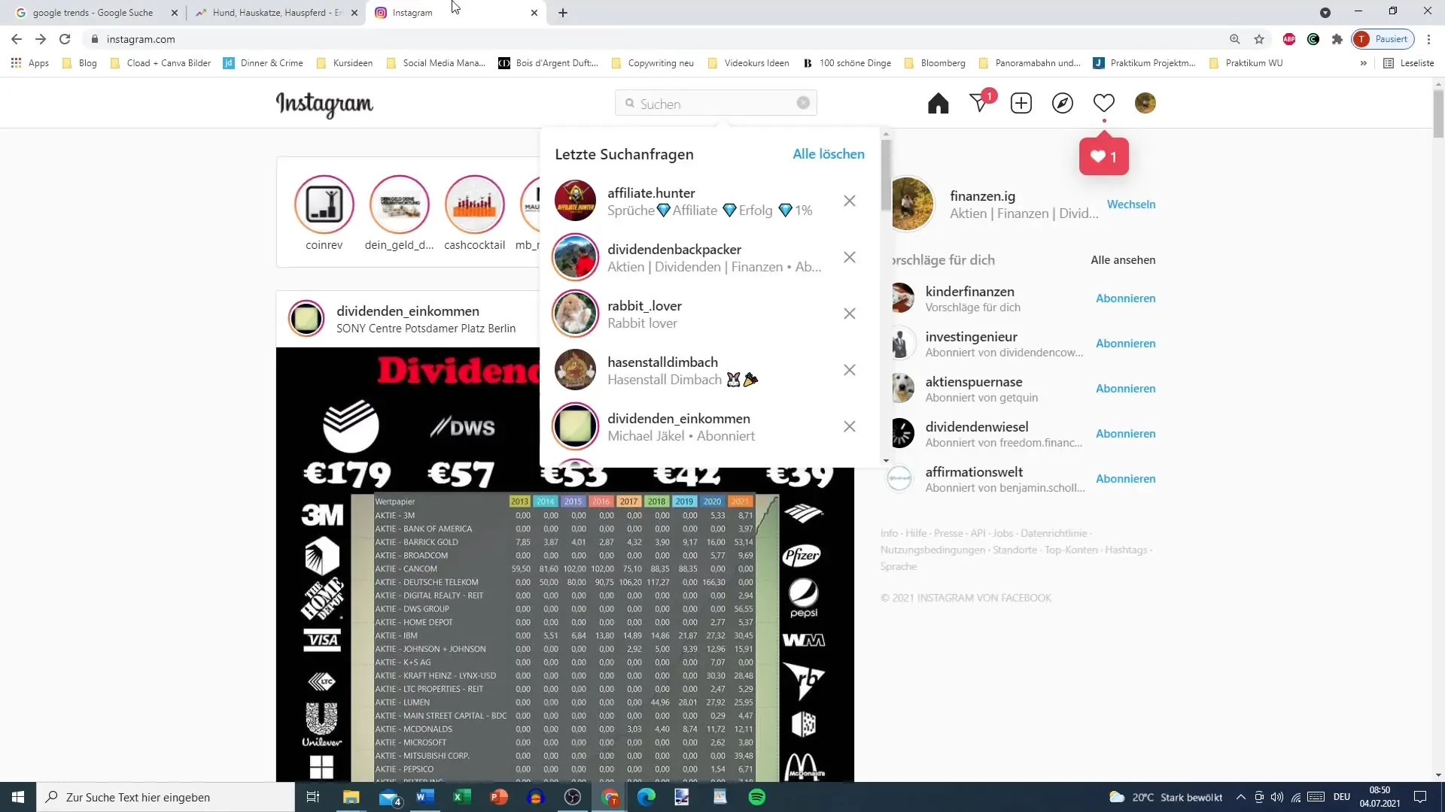Focus the Suchen search field

click(715, 103)
